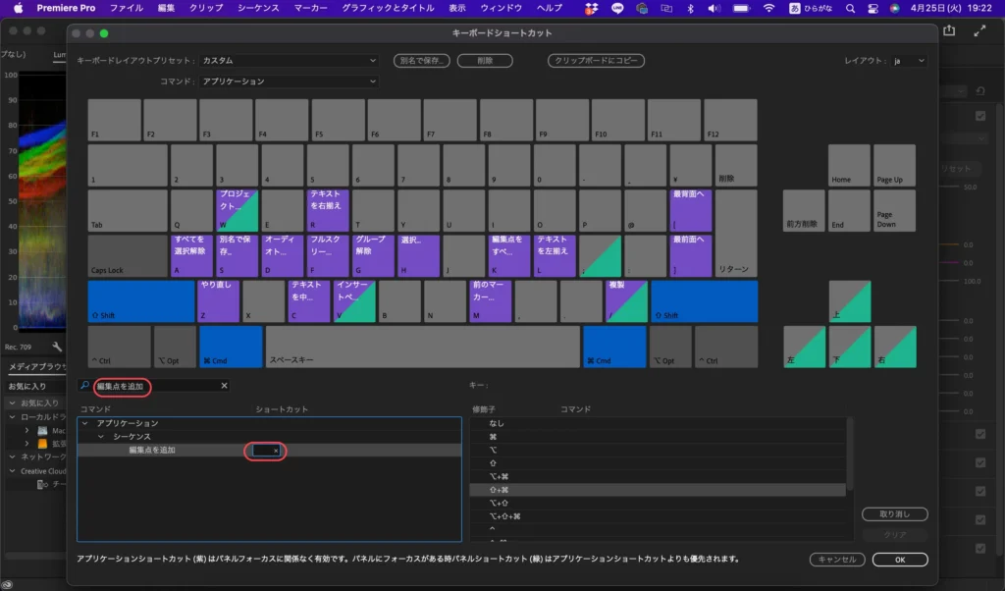Click the V key labeled インサート
The image size is (1005, 591).
(x=354, y=301)
